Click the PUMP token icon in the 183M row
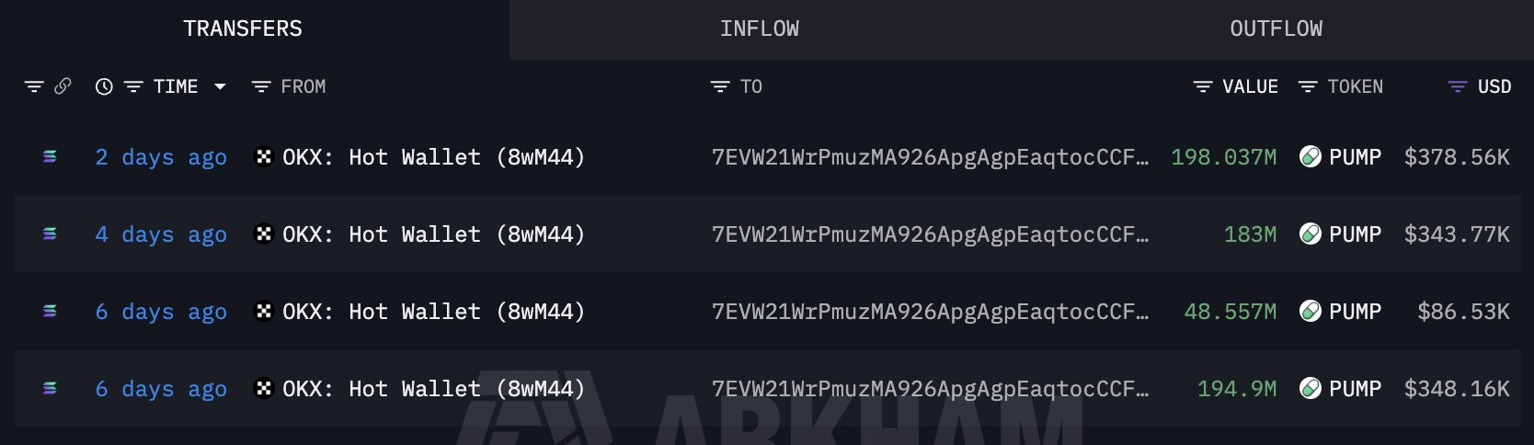Image resolution: width=1534 pixels, height=445 pixels. tap(1310, 234)
